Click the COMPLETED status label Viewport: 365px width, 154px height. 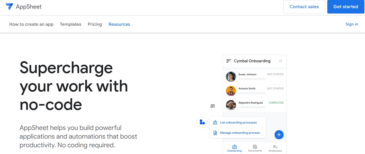(x=276, y=103)
